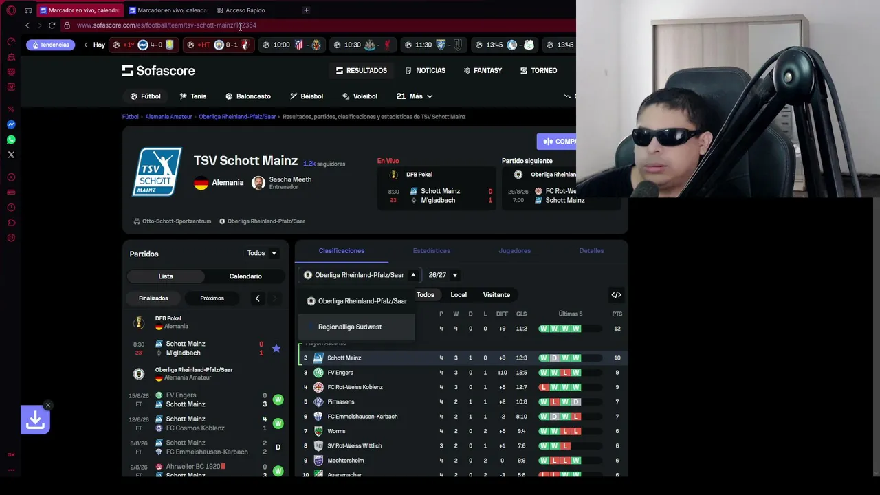Filter the standings by Local
The image size is (880, 495).
coord(459,295)
